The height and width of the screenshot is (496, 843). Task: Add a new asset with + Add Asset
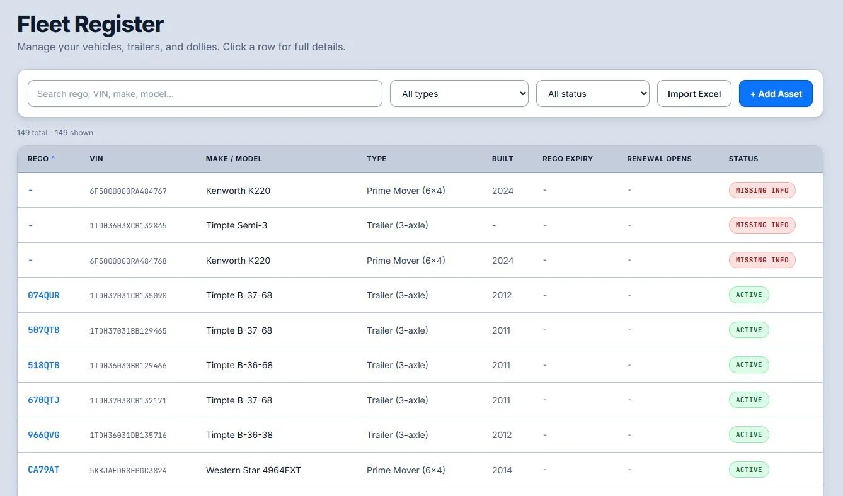[x=776, y=94]
